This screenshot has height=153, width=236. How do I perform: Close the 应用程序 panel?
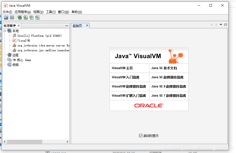(19, 26)
